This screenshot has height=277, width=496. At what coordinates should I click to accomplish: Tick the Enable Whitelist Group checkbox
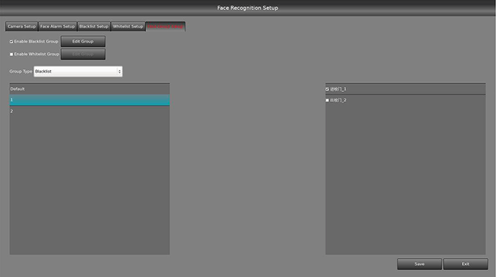click(11, 54)
